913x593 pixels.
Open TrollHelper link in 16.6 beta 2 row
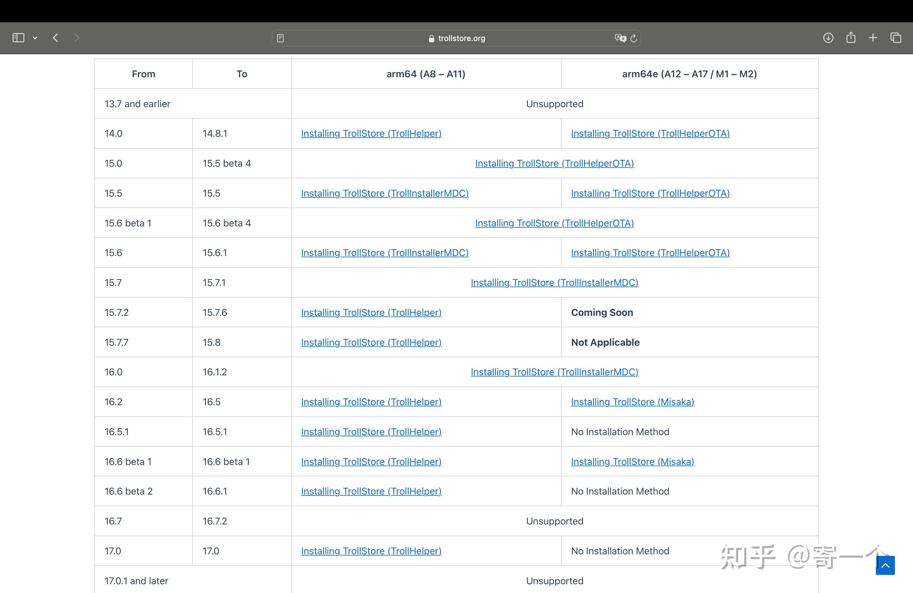[371, 491]
